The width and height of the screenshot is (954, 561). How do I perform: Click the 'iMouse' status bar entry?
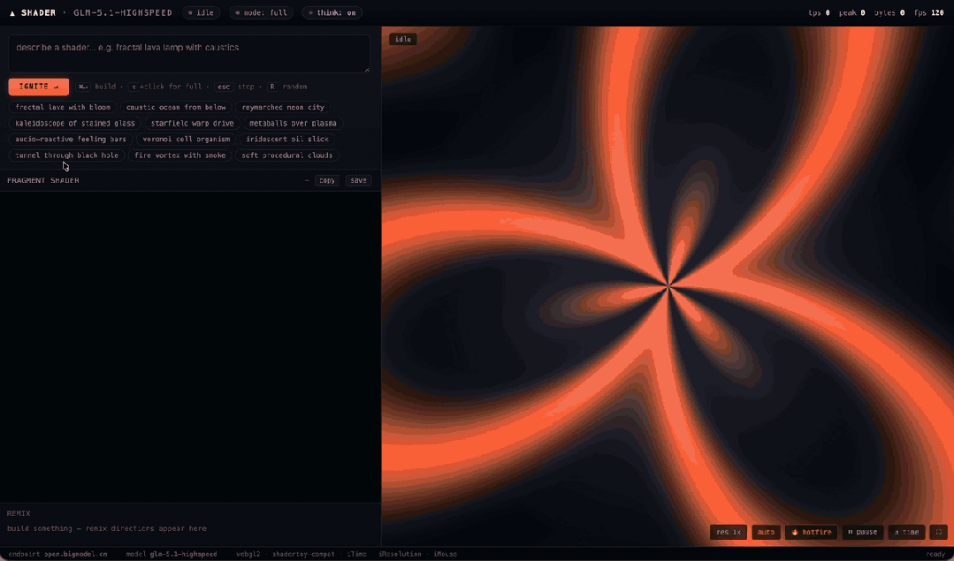point(446,554)
